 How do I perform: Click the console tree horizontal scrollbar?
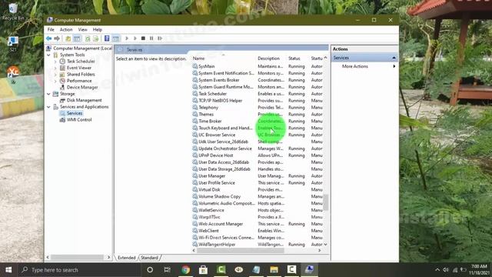pos(78,257)
